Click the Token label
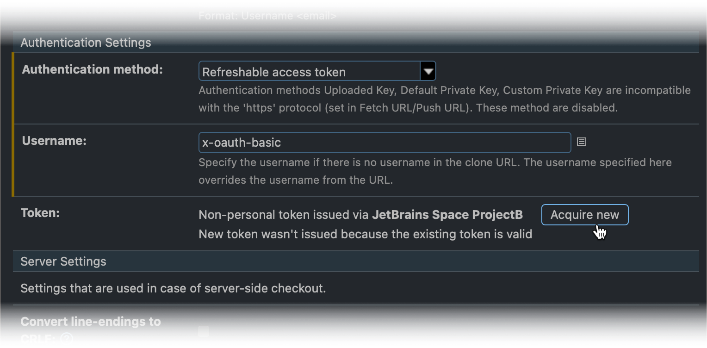Viewport: 707px width, 348px height. point(40,213)
